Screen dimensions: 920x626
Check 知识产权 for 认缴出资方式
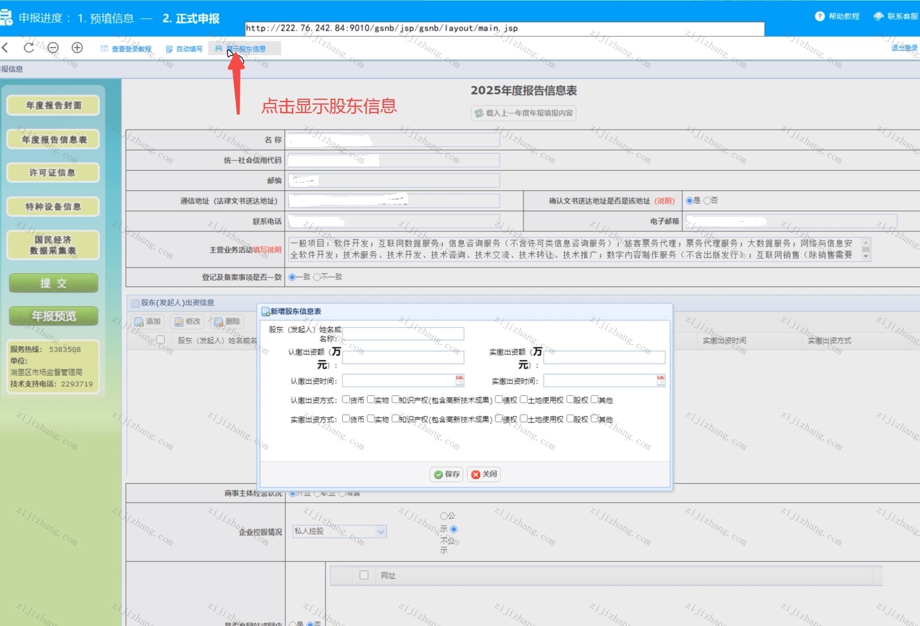(x=395, y=399)
